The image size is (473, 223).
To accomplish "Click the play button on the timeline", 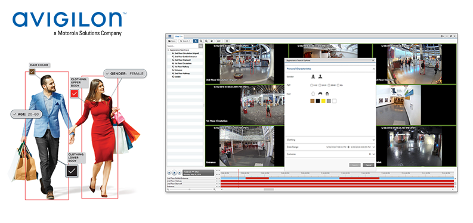I will point(174,173).
